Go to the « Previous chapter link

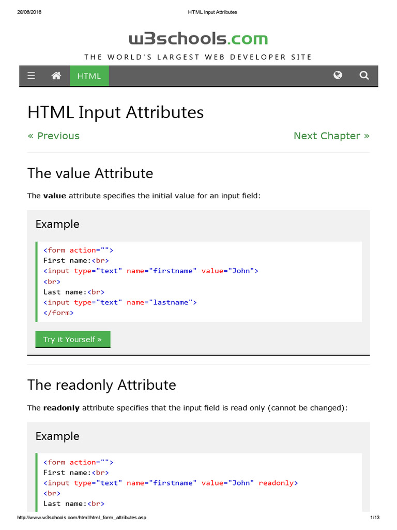point(53,136)
